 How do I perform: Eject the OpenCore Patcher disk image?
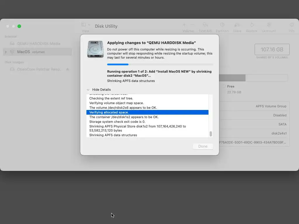point(67,69)
